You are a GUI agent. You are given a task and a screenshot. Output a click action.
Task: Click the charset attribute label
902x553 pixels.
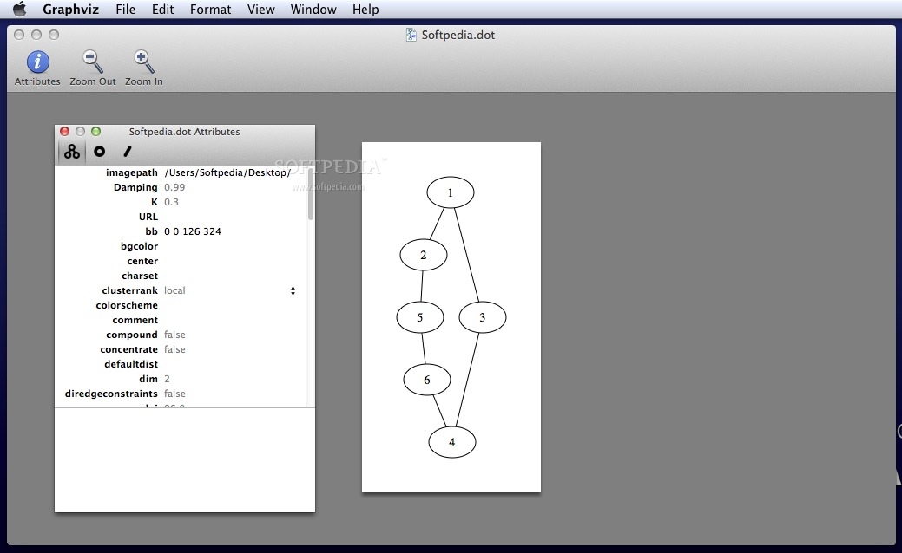[x=139, y=276]
